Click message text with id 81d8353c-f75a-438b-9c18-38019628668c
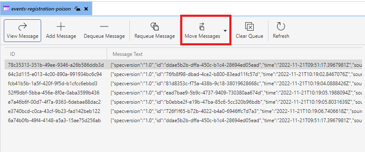 click(x=236, y=84)
